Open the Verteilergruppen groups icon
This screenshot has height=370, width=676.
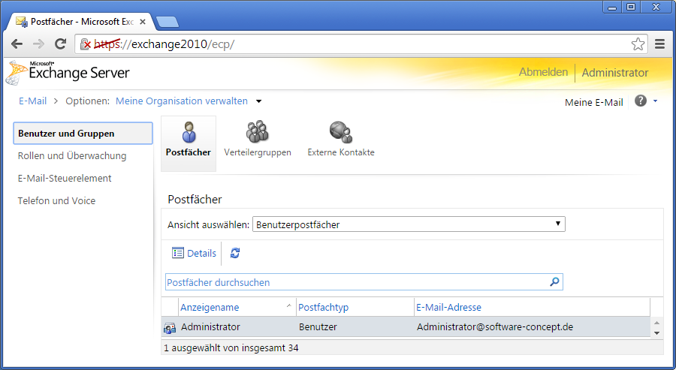coord(257,133)
